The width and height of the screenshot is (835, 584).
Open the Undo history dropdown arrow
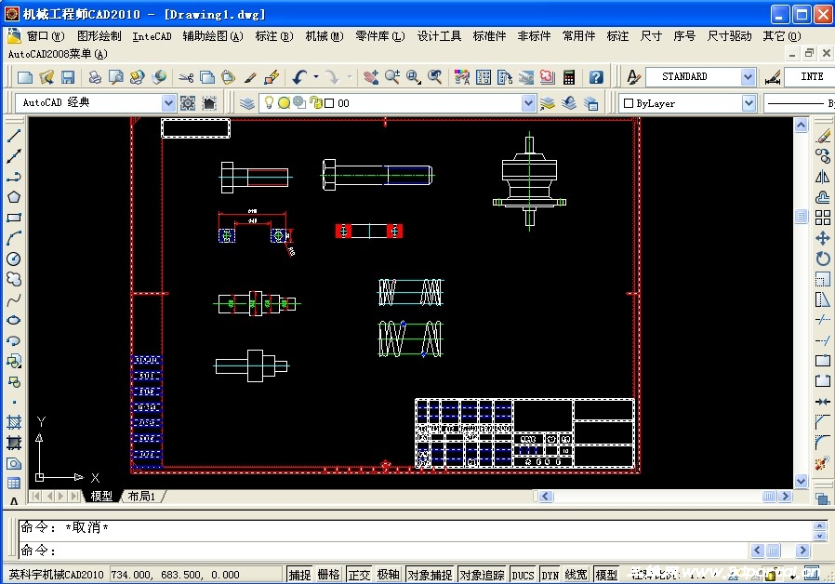tap(316, 77)
